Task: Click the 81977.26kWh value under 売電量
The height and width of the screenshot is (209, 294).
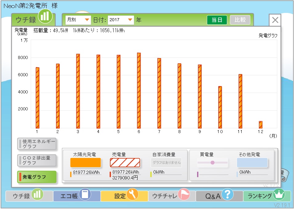Action: pos(126,172)
